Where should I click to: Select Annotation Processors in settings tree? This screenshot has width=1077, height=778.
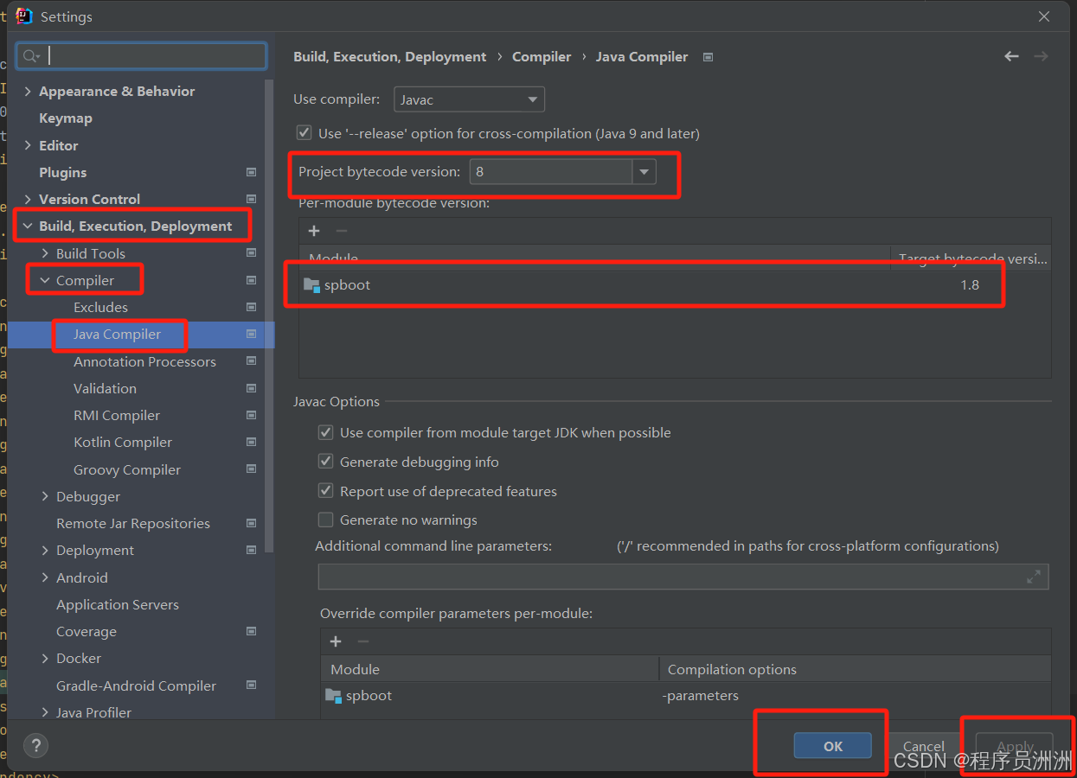click(x=144, y=361)
